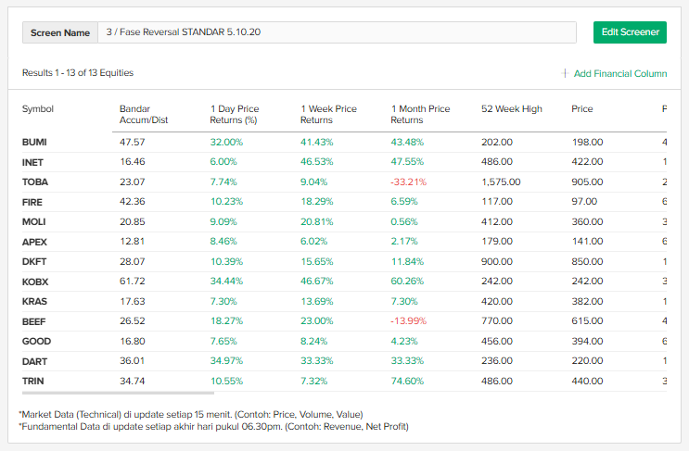Screen dimensions: 689x451
Task: Open the MOLI stock symbol
Action: coord(33,221)
